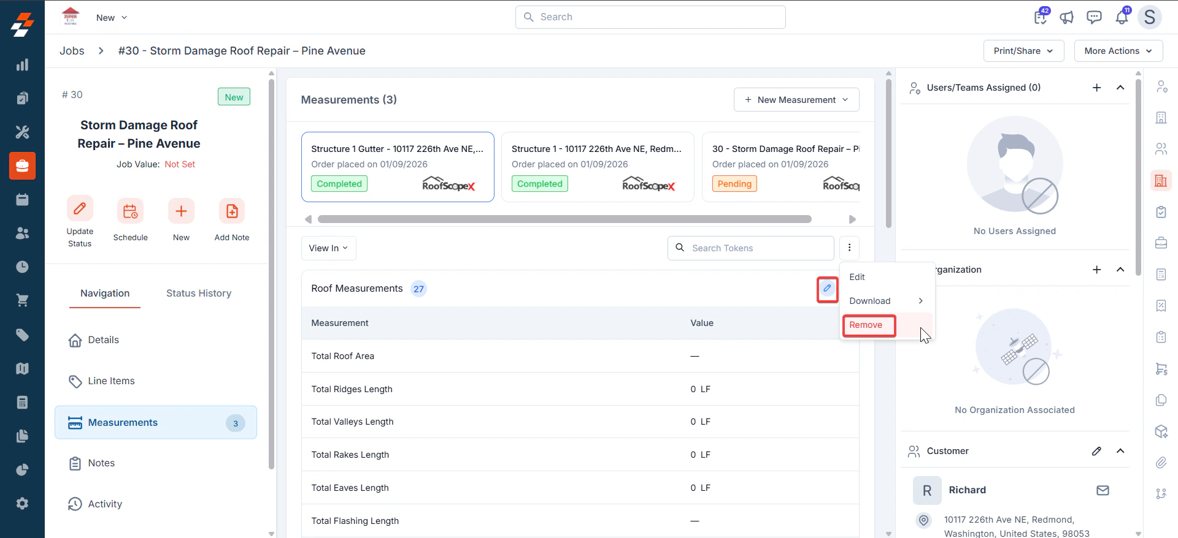This screenshot has height=538, width=1178.
Task: Open the pie chart reports icon in left sidebar
Action: tap(22, 469)
